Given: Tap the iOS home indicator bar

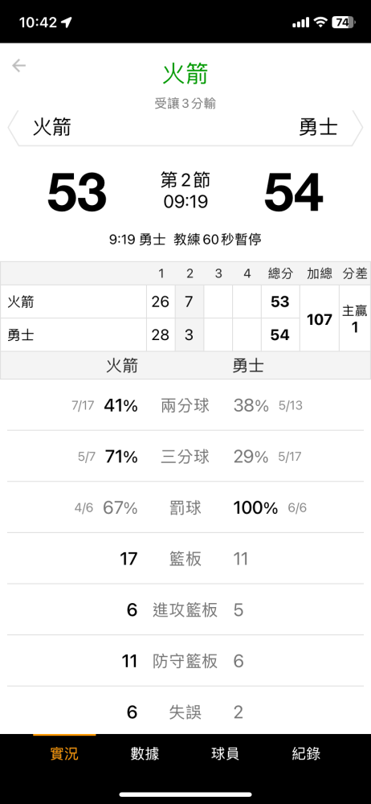Looking at the screenshot, I should click(x=185, y=794).
